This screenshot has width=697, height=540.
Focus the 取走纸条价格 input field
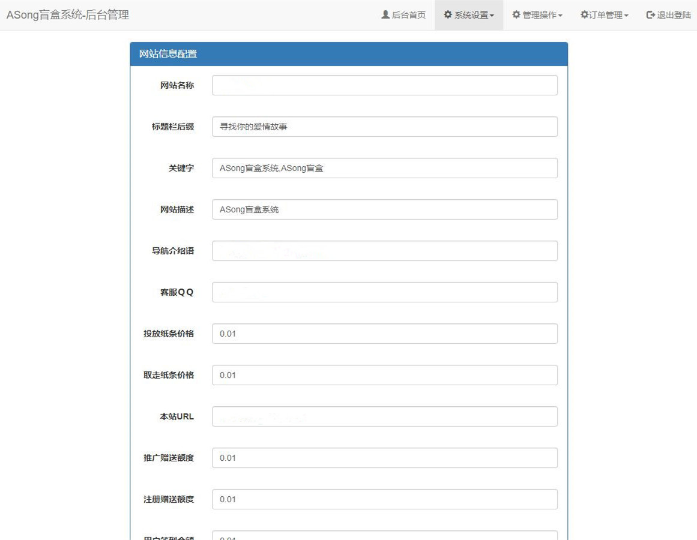385,375
